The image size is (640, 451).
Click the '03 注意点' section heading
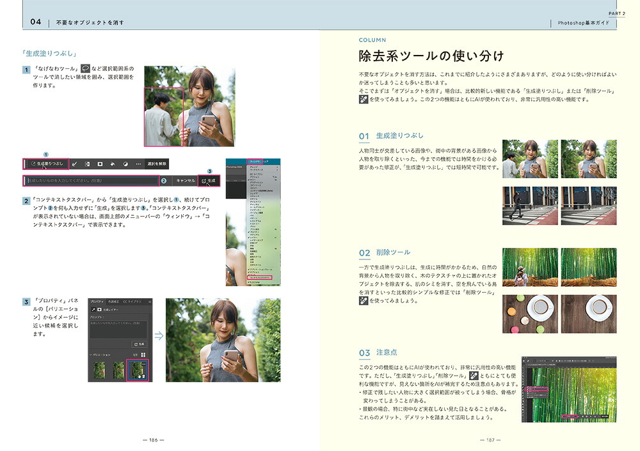tap(378, 353)
